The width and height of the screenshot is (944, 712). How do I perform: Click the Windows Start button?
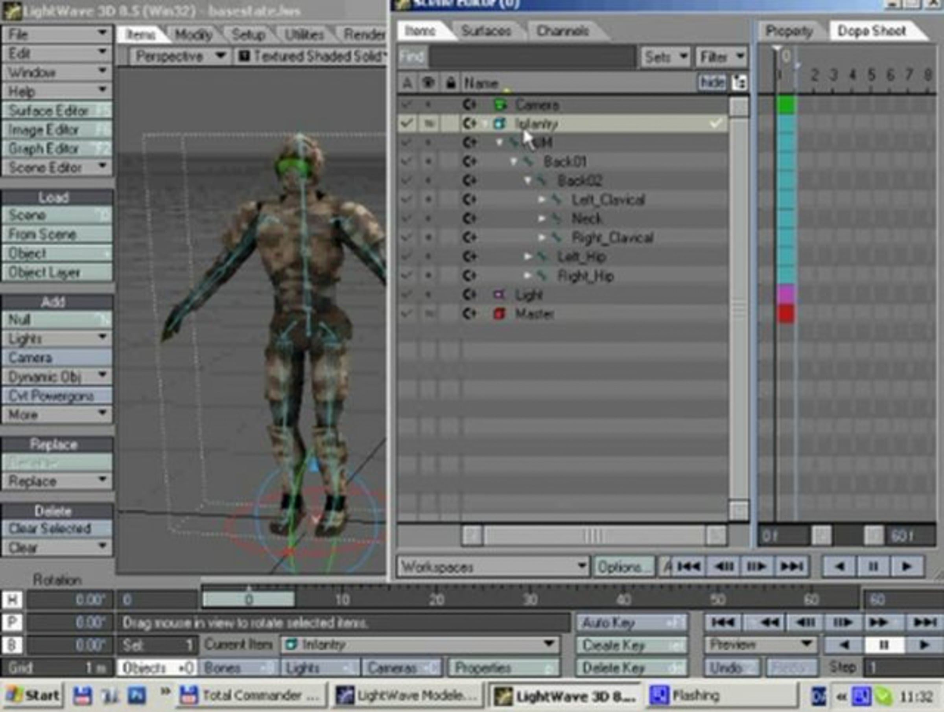click(32, 695)
